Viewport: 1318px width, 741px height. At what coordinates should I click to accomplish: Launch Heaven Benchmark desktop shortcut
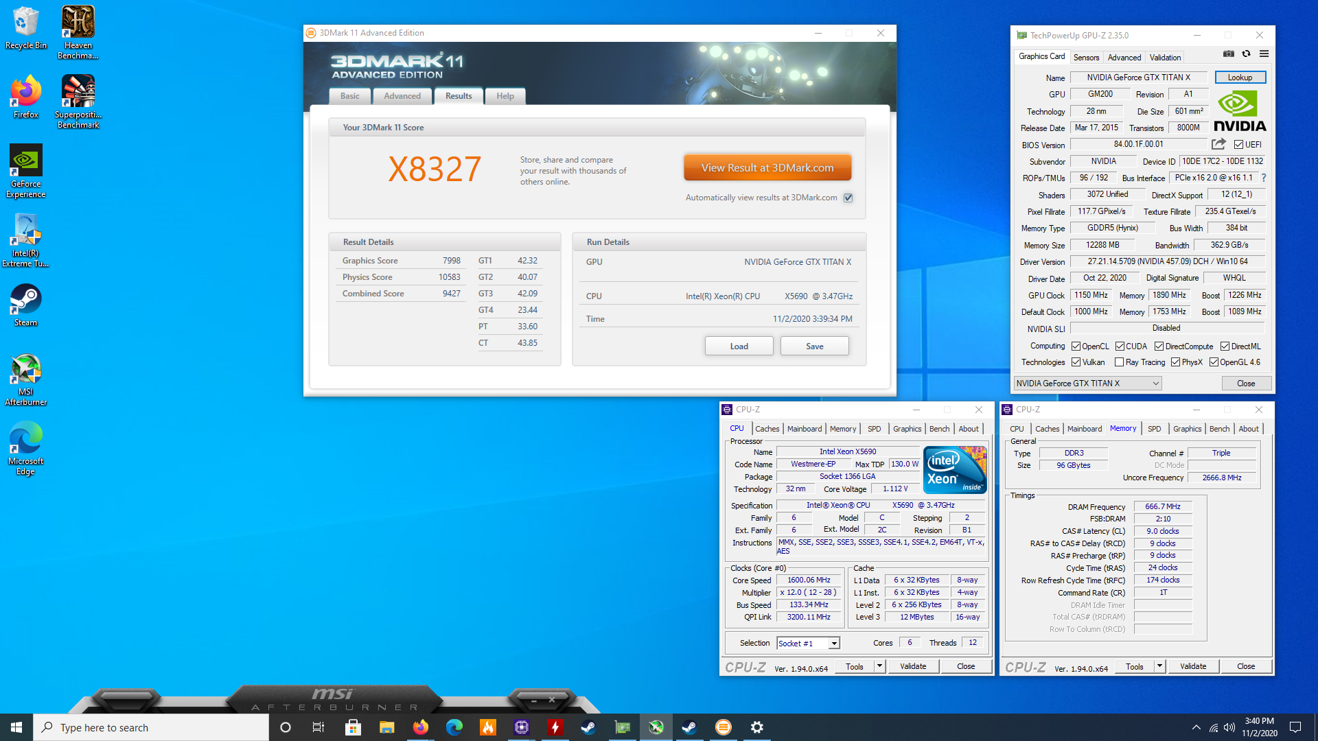78,32
